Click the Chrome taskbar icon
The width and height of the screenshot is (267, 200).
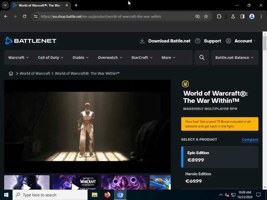(x=120, y=195)
